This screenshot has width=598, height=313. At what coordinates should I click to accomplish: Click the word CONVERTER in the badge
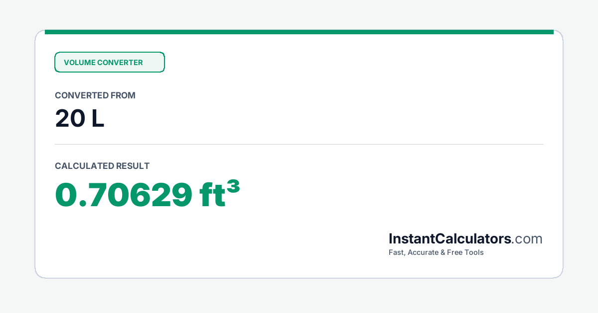pyautogui.click(x=120, y=63)
